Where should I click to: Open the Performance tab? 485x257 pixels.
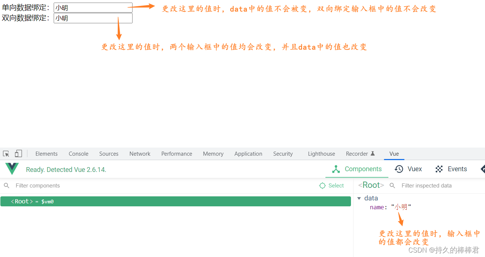[x=177, y=154]
